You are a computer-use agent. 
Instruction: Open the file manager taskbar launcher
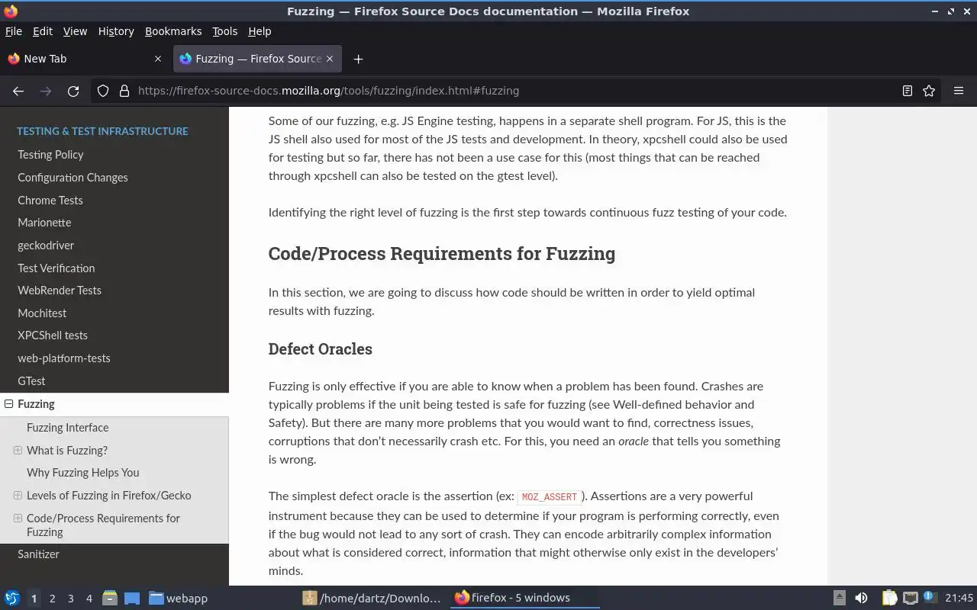[109, 598]
